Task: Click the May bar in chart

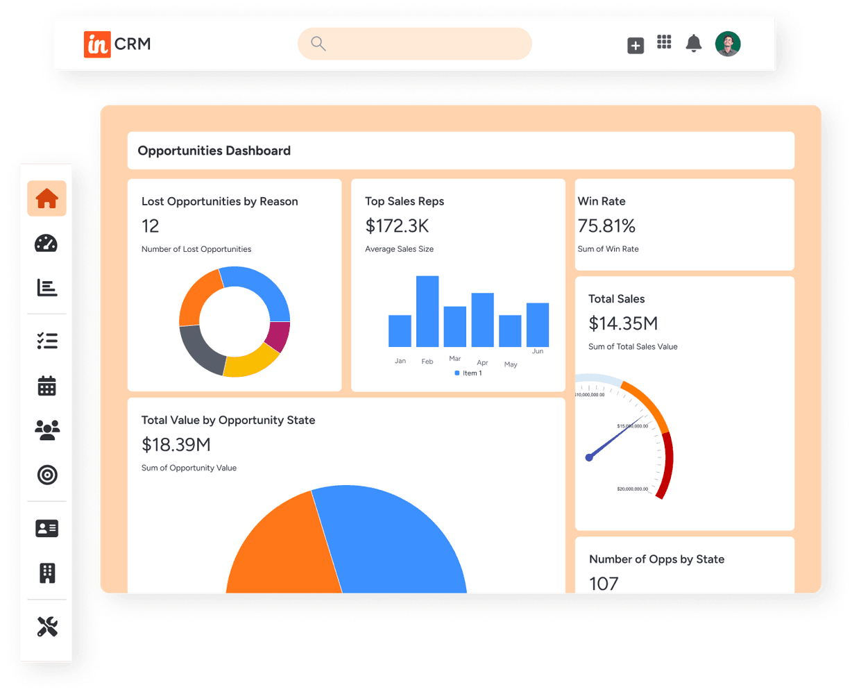Action: click(x=510, y=331)
